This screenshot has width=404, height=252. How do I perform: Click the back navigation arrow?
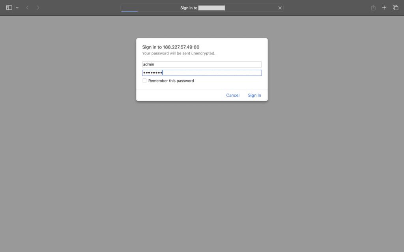pos(27,7)
